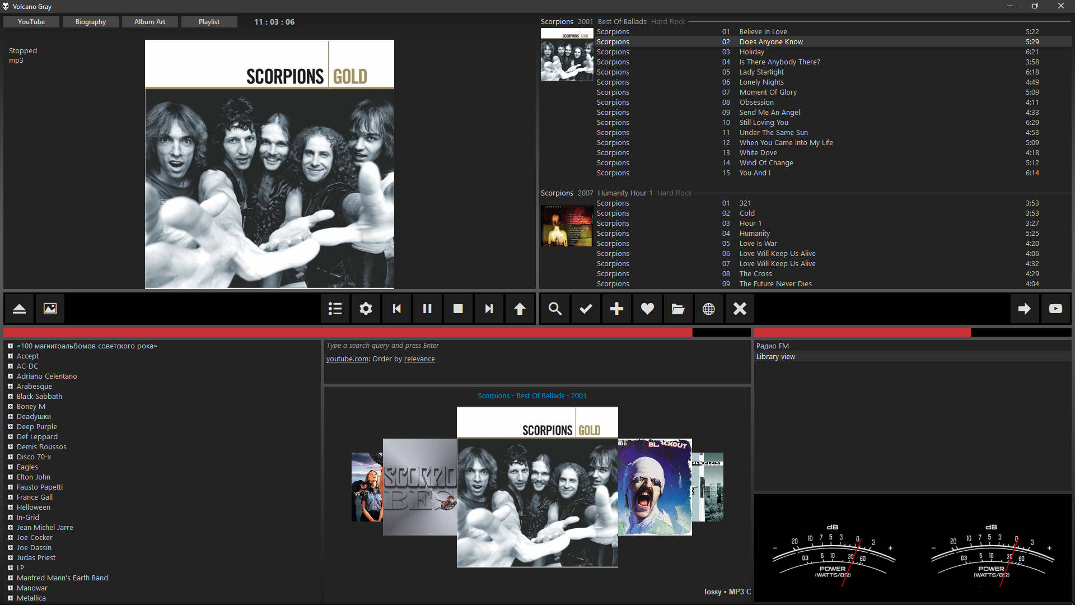This screenshot has width=1075, height=605.
Task: Open settings with the gear icon
Action: tap(366, 309)
